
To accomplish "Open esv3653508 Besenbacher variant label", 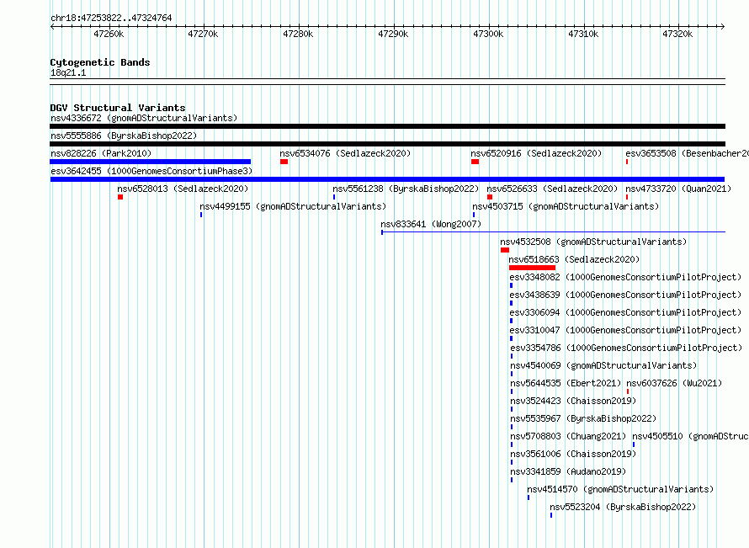I will pyautogui.click(x=687, y=153).
